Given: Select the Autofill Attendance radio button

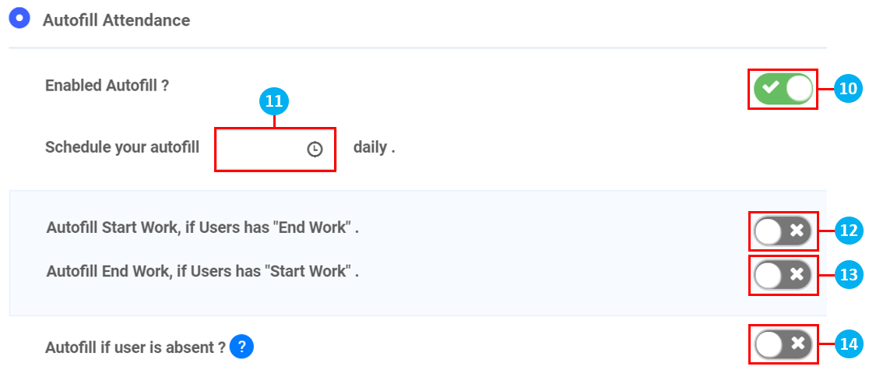Looking at the screenshot, I should click(19, 19).
